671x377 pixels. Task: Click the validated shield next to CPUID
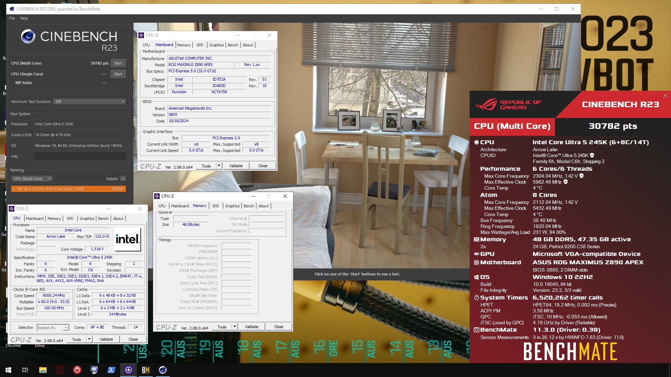592,155
